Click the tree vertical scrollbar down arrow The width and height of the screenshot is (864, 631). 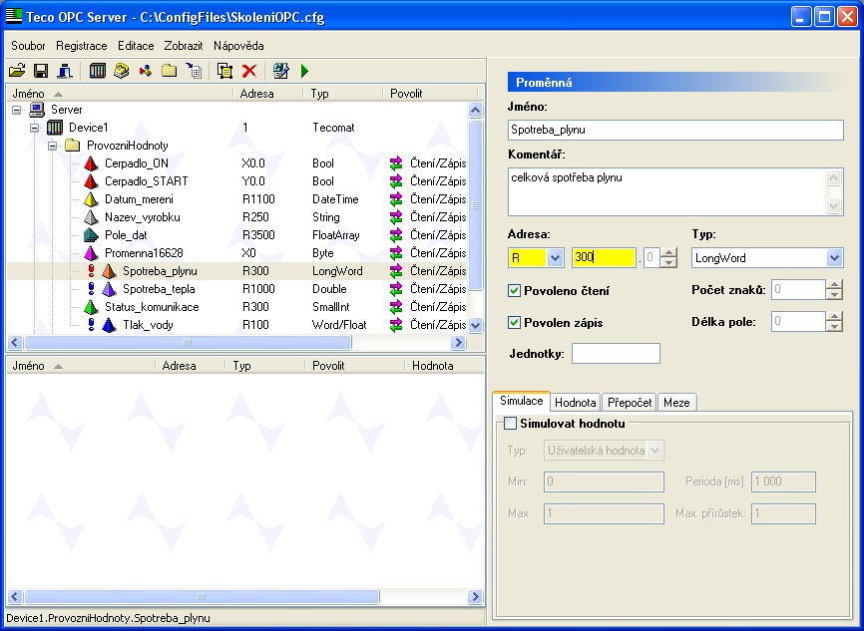point(476,325)
